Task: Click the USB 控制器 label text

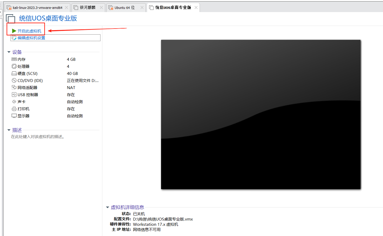Action: point(28,95)
